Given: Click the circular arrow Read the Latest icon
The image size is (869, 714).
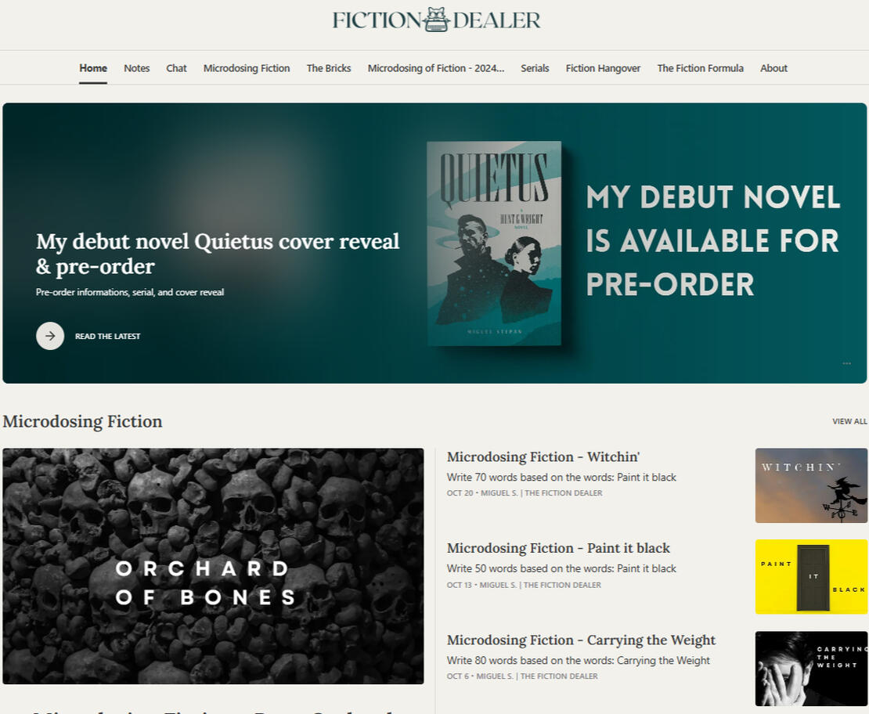Looking at the screenshot, I should click(50, 336).
